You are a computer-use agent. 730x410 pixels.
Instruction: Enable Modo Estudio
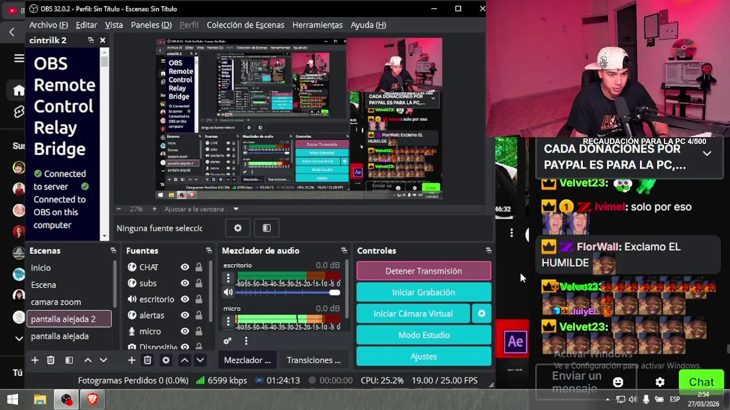tap(424, 335)
